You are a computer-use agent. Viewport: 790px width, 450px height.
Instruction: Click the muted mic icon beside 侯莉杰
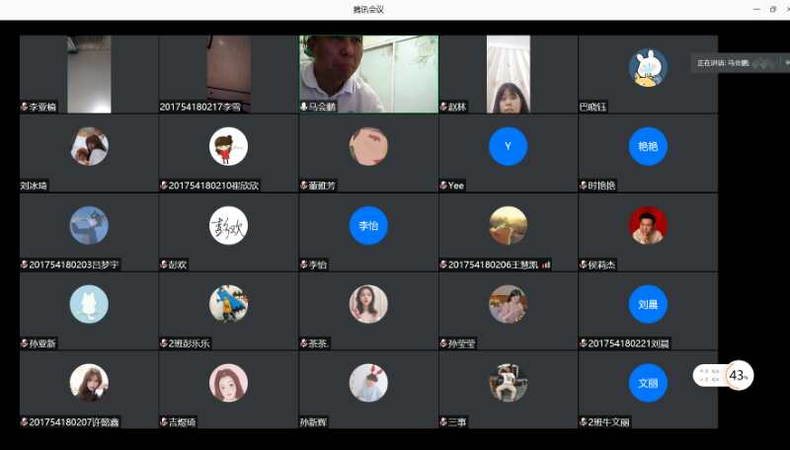click(x=584, y=264)
